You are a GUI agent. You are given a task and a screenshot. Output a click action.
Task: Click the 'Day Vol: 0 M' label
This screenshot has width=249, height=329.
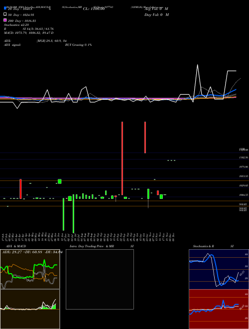156,14
